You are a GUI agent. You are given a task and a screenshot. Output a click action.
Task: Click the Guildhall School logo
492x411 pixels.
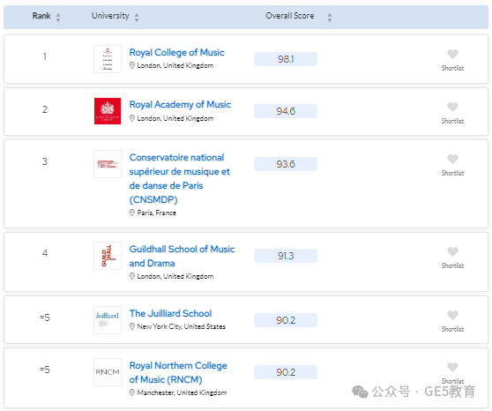click(x=108, y=256)
